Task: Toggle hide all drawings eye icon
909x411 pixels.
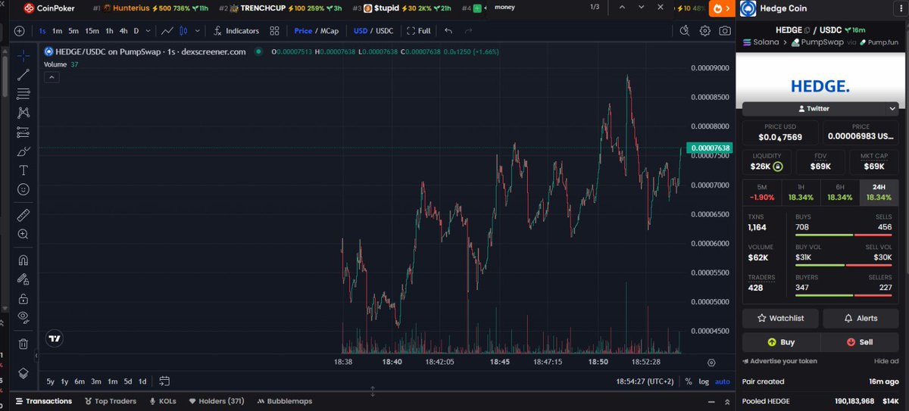Action: pos(23,317)
